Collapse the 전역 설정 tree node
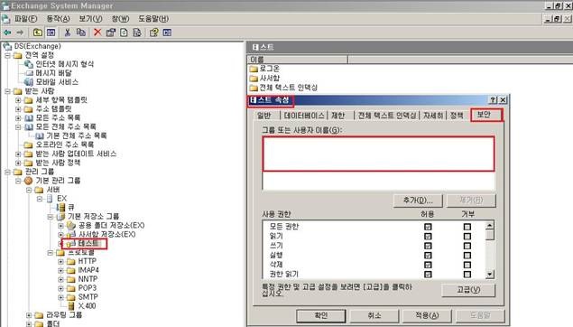Screen dimensions: 573x327 [7, 55]
